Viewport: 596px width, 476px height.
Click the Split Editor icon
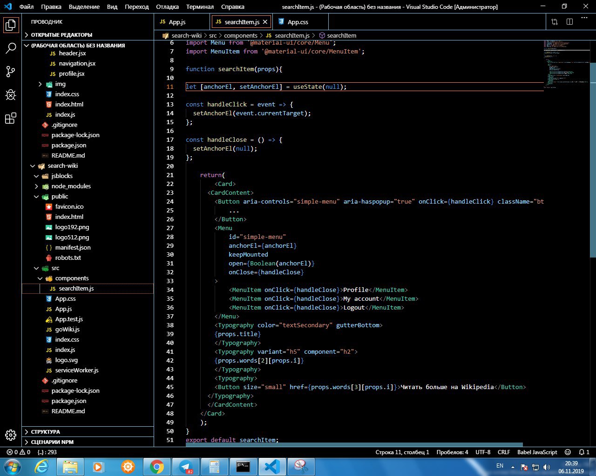click(x=569, y=22)
